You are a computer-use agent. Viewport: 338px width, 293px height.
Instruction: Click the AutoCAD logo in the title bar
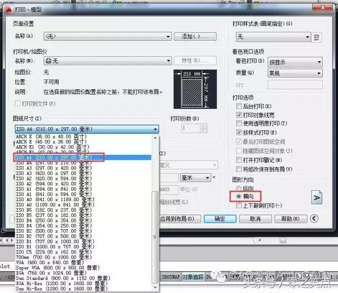pyautogui.click(x=9, y=10)
